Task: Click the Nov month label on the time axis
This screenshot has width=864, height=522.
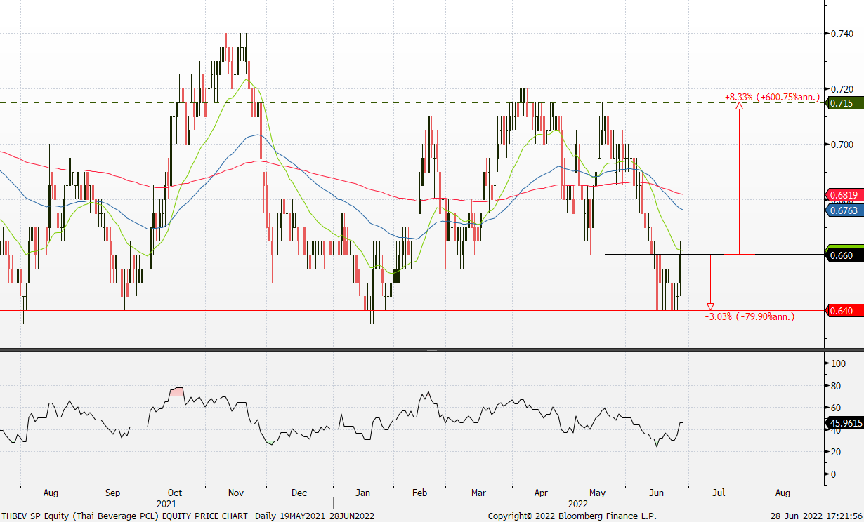Action: [x=236, y=493]
